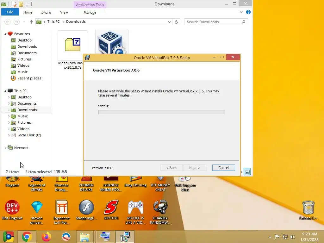This screenshot has width=324, height=243.
Task: Collapse the This PC tree group
Action: point(5,91)
